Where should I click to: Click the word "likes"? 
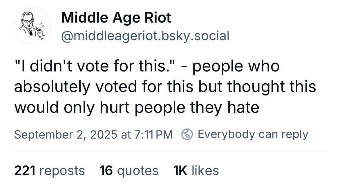coord(205,170)
